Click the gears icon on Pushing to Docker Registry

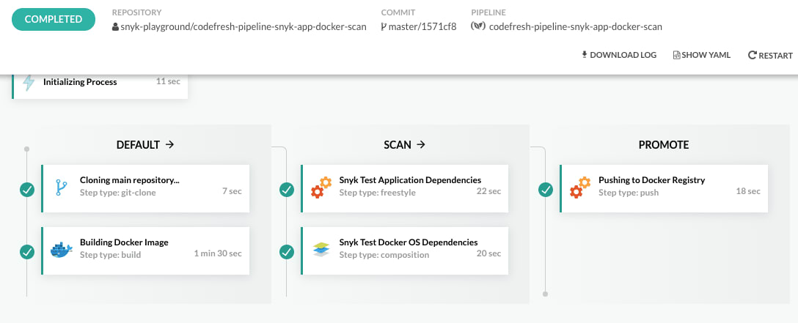pyautogui.click(x=580, y=188)
